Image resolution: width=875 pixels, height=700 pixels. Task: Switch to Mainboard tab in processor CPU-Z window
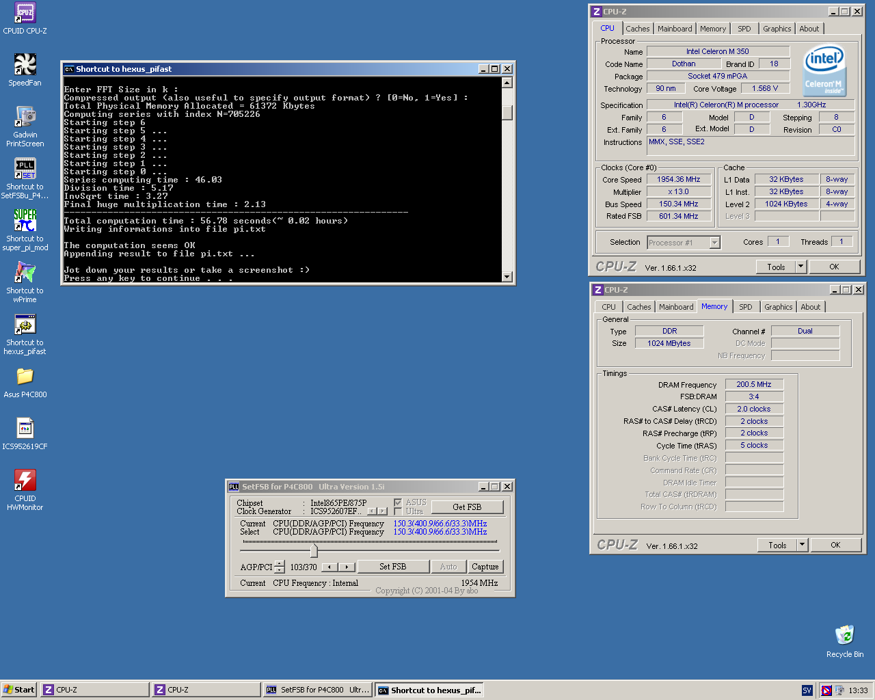pyautogui.click(x=675, y=29)
